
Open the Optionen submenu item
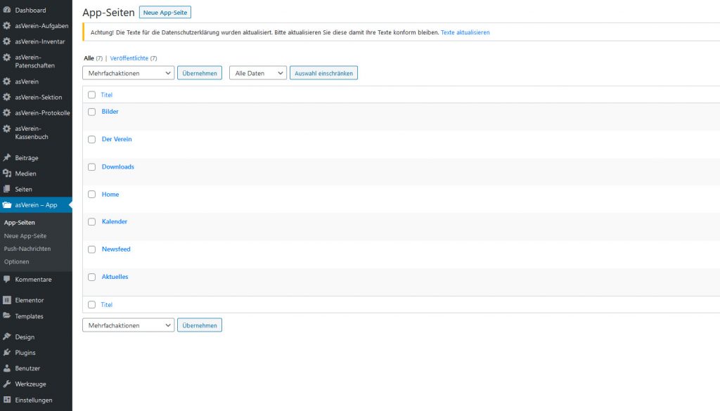(17, 261)
